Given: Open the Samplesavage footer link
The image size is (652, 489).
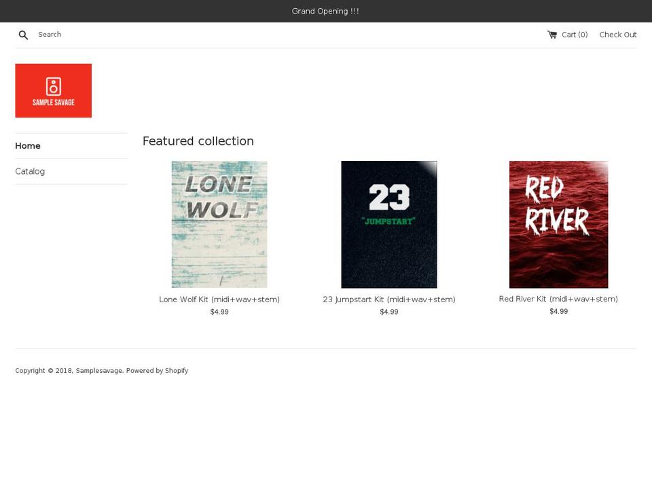Looking at the screenshot, I should pyautogui.click(x=99, y=371).
